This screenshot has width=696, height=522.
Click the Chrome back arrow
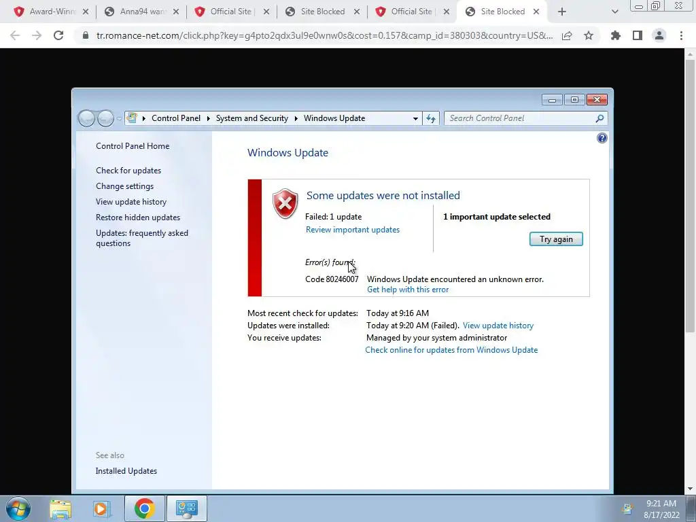click(15, 35)
